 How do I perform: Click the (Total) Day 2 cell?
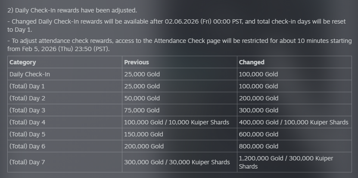coord(27,98)
